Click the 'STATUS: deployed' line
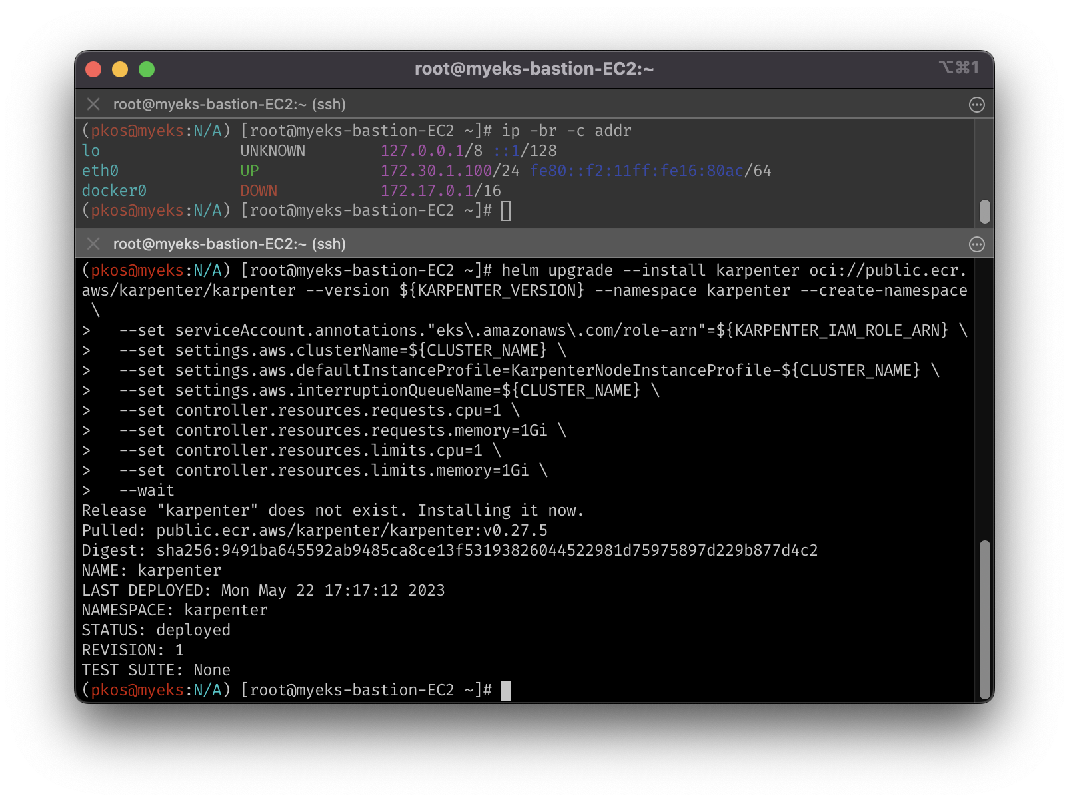 (x=156, y=630)
